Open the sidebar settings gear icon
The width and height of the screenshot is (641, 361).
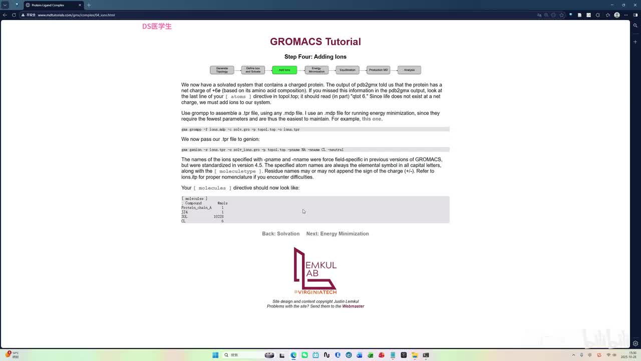[635, 343]
